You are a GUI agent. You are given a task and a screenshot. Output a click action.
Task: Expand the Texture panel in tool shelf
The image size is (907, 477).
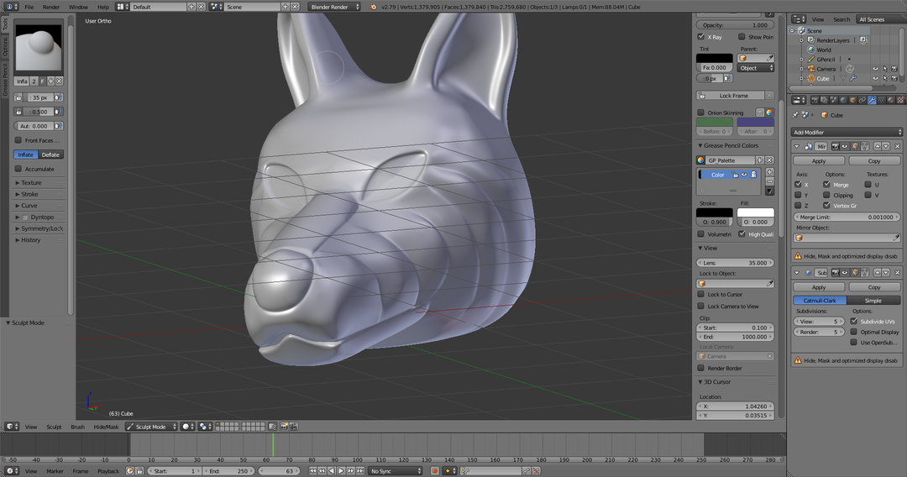[30, 183]
